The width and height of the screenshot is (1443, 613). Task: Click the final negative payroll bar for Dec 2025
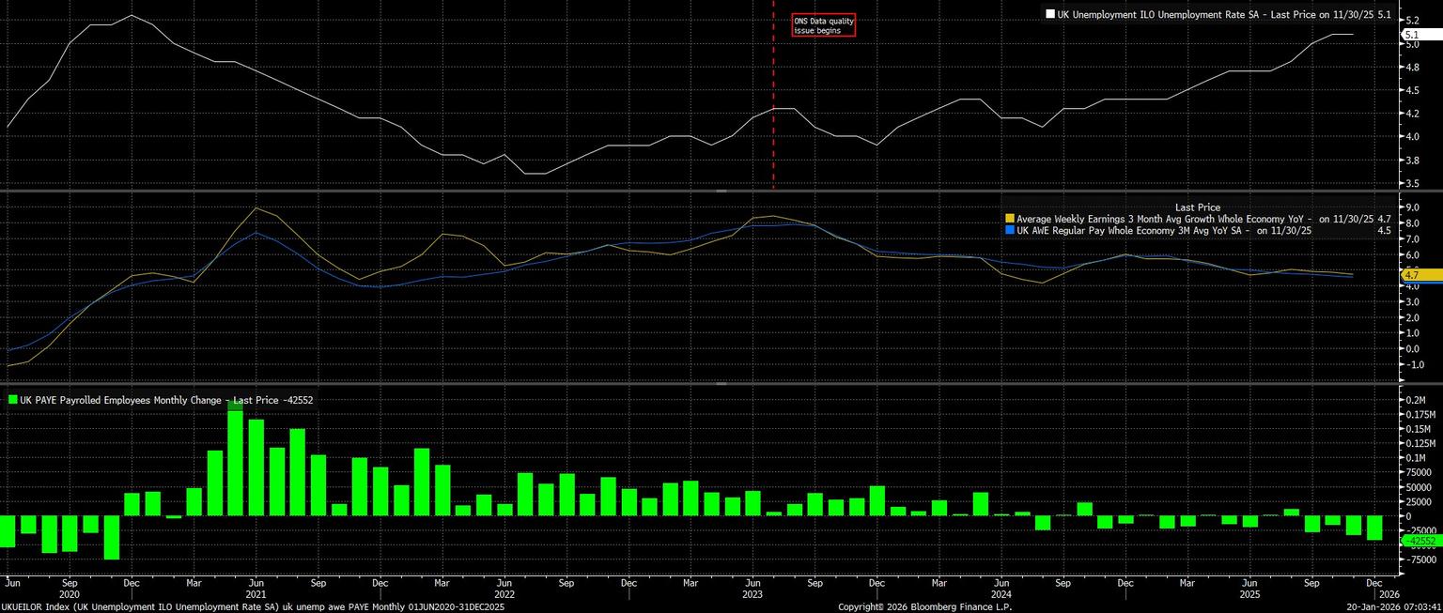(1374, 528)
